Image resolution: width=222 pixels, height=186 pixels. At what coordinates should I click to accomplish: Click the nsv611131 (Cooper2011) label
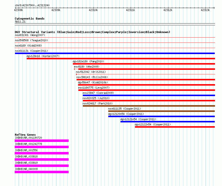click(31, 51)
